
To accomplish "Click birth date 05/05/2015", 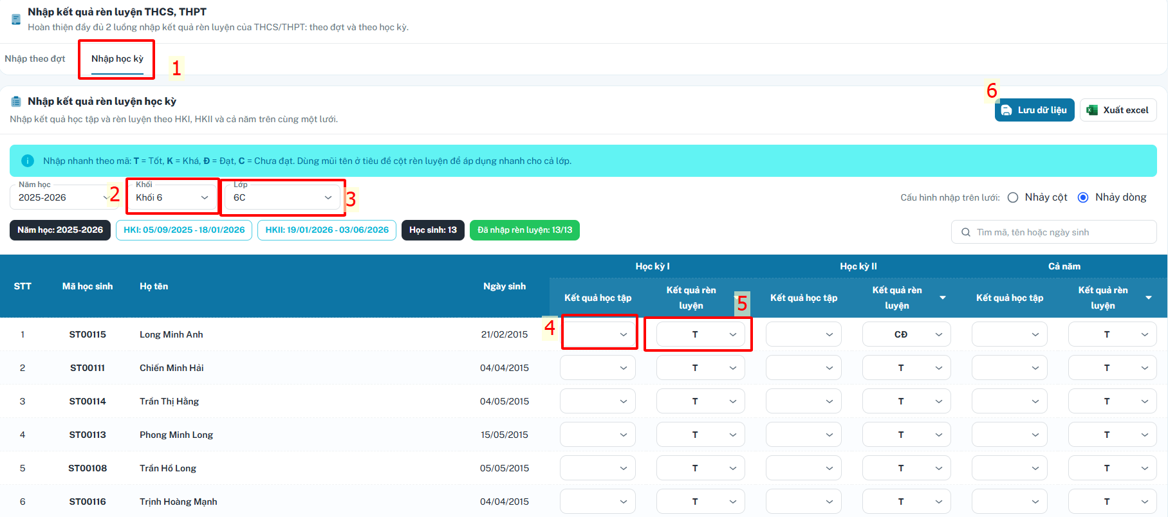I will pos(505,468).
